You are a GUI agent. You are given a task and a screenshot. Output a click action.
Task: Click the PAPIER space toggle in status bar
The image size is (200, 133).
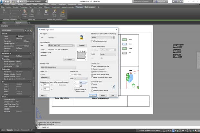click(158, 130)
